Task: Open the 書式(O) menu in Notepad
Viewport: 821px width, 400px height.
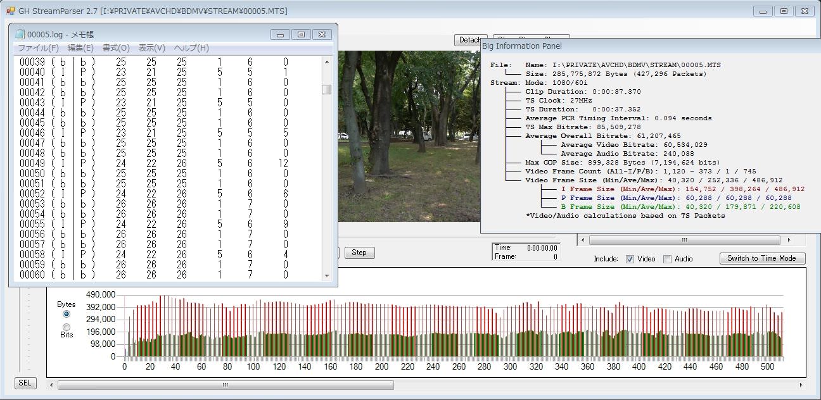Action: coord(116,48)
